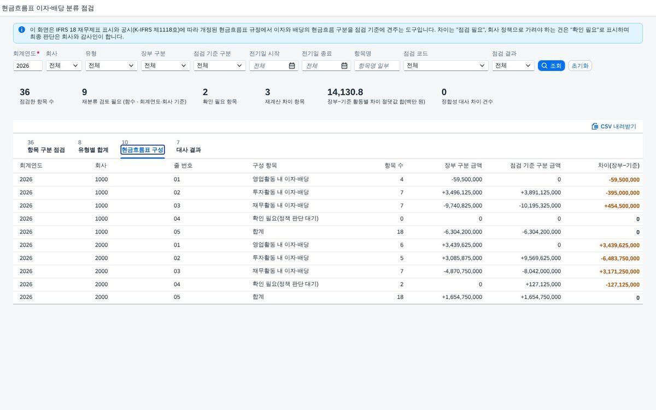Reset filters with the 초기화 button

click(x=580, y=66)
